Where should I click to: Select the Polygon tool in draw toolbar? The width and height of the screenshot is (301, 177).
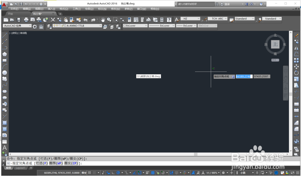[x=5, y=54]
